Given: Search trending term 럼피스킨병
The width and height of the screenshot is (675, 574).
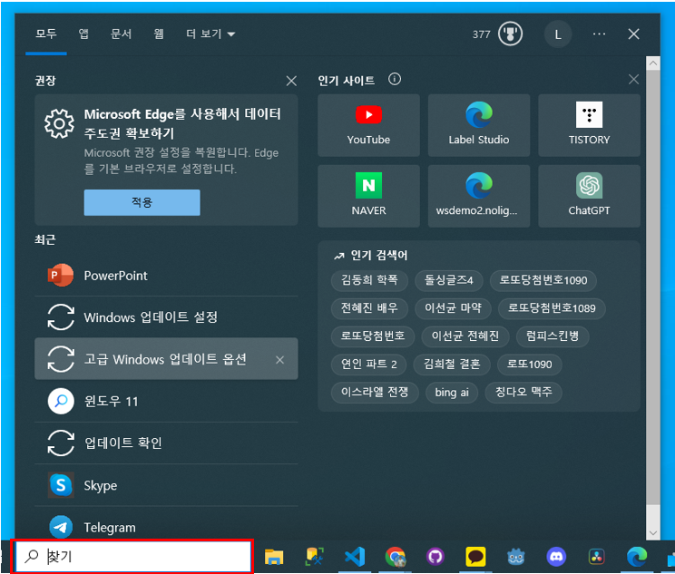Looking at the screenshot, I should [553, 336].
